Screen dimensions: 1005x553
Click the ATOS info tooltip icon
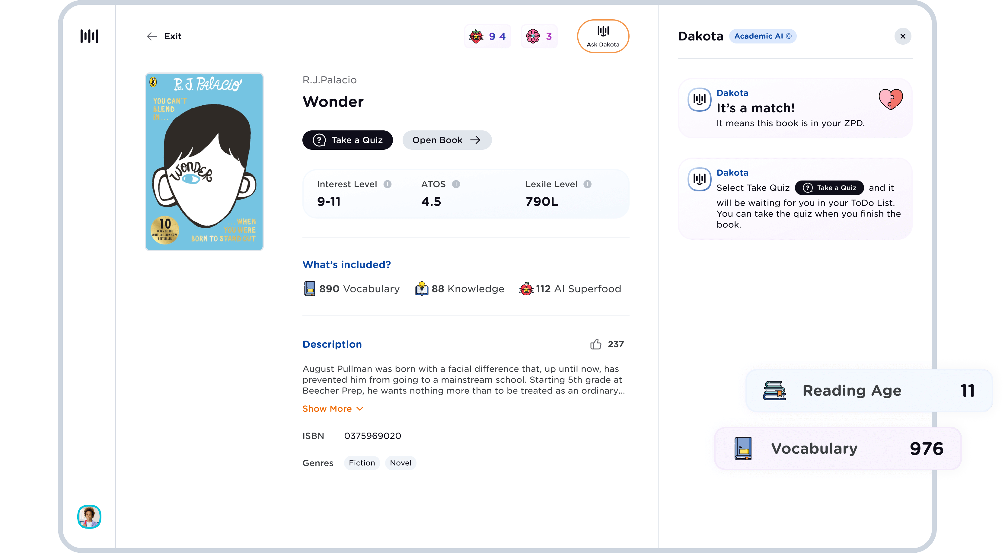(456, 184)
